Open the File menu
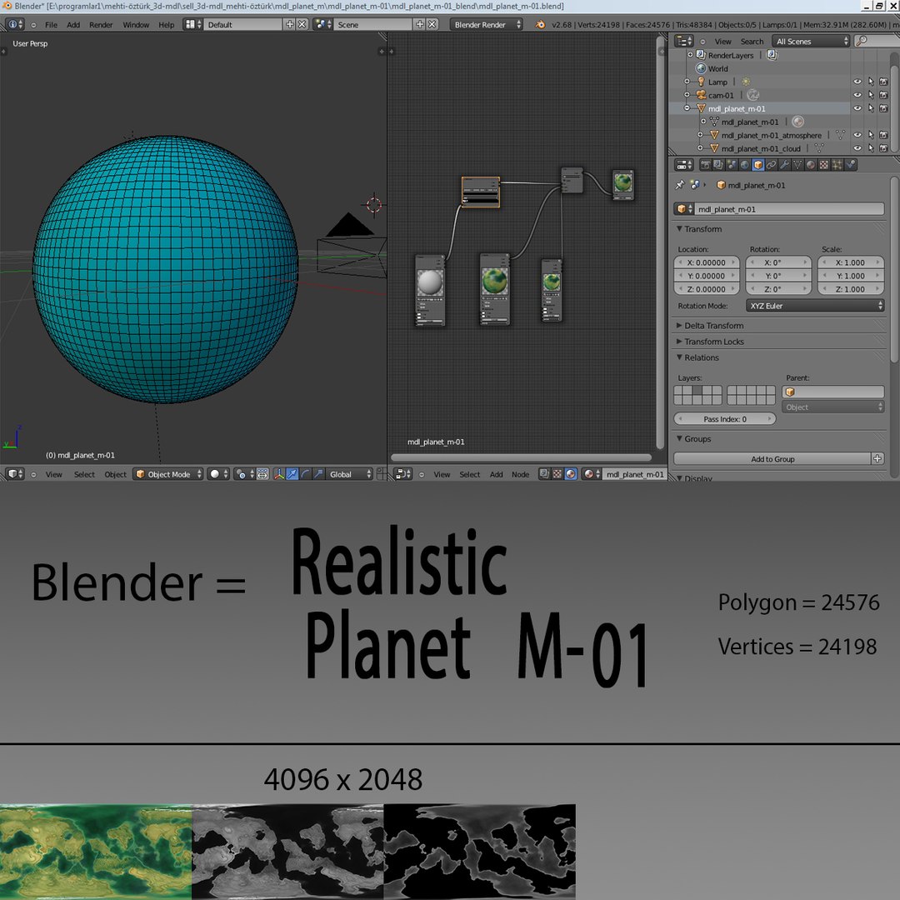Image resolution: width=900 pixels, height=900 pixels. (x=51, y=25)
